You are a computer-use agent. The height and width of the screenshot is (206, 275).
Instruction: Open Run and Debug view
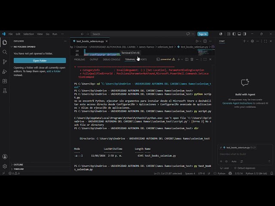(x=5, y=72)
